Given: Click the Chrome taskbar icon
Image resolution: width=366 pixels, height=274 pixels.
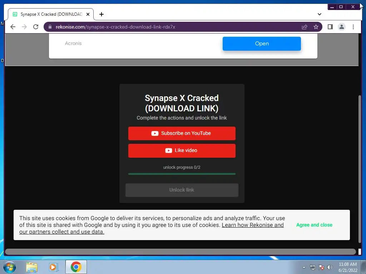Looking at the screenshot, I should point(76,267).
